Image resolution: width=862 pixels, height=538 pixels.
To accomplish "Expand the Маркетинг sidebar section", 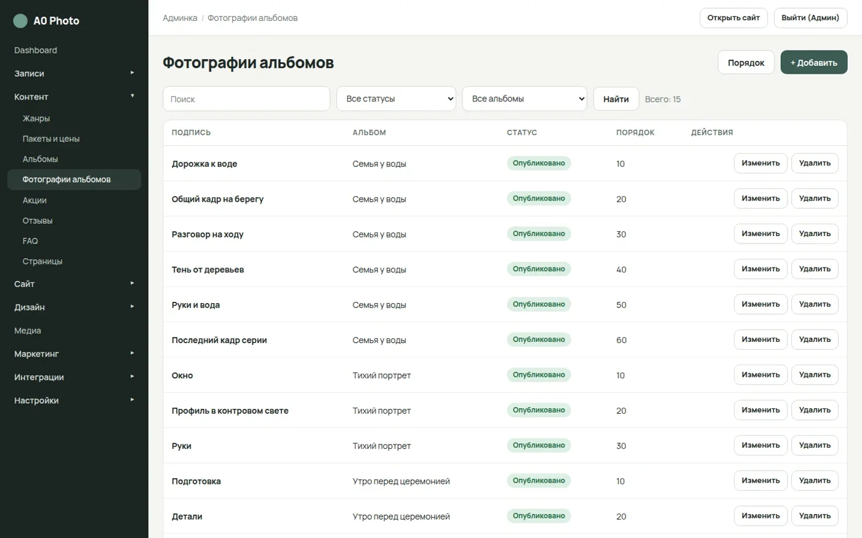I will click(x=74, y=354).
